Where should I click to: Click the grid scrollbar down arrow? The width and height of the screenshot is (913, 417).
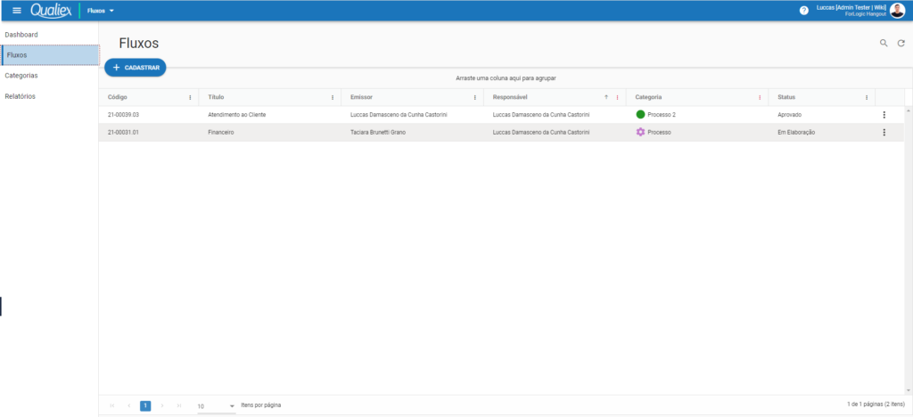909,391
